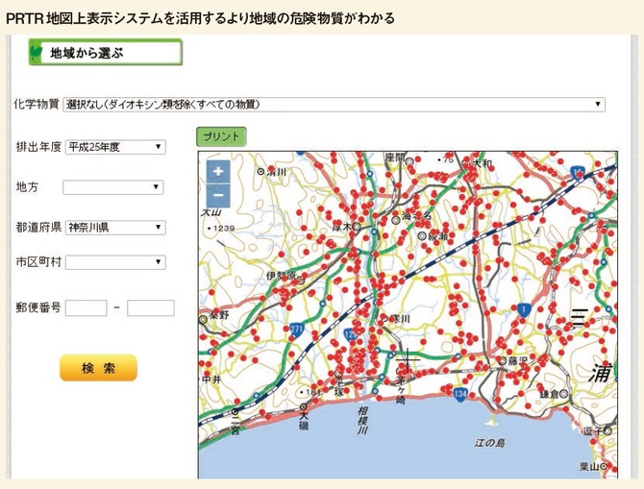Open the 都道府県 prefecture dropdown
The image size is (644, 489).
[115, 228]
